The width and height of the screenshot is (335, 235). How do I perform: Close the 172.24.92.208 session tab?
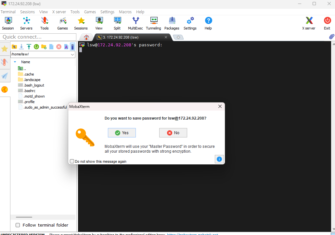(x=166, y=37)
